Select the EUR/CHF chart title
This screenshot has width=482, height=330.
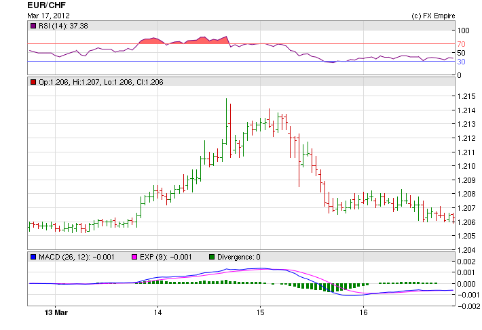point(46,5)
